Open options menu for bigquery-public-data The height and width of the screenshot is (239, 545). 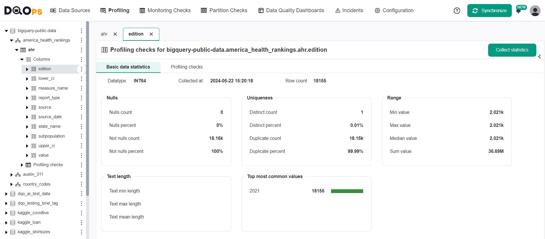(81, 31)
